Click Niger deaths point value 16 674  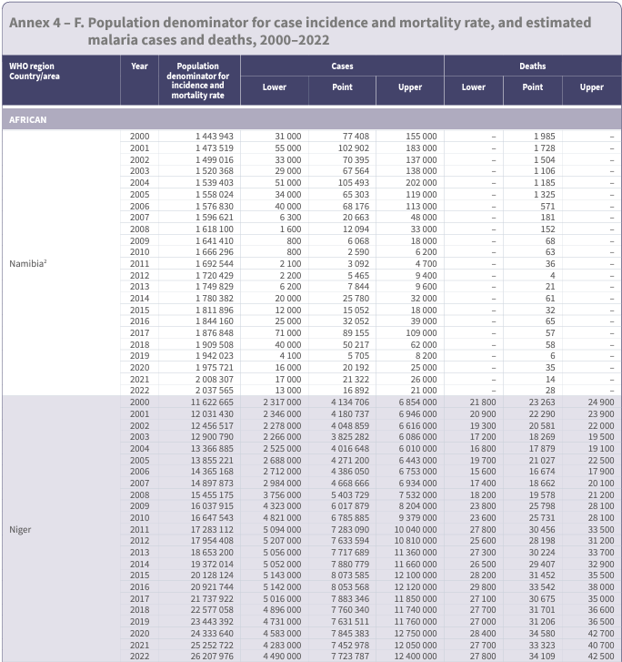[x=542, y=472]
